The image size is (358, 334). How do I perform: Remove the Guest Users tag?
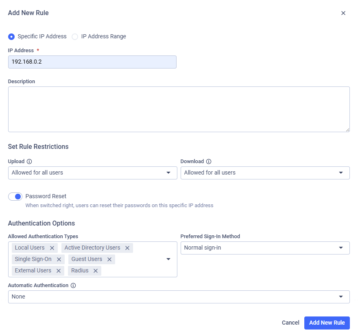[x=109, y=259]
